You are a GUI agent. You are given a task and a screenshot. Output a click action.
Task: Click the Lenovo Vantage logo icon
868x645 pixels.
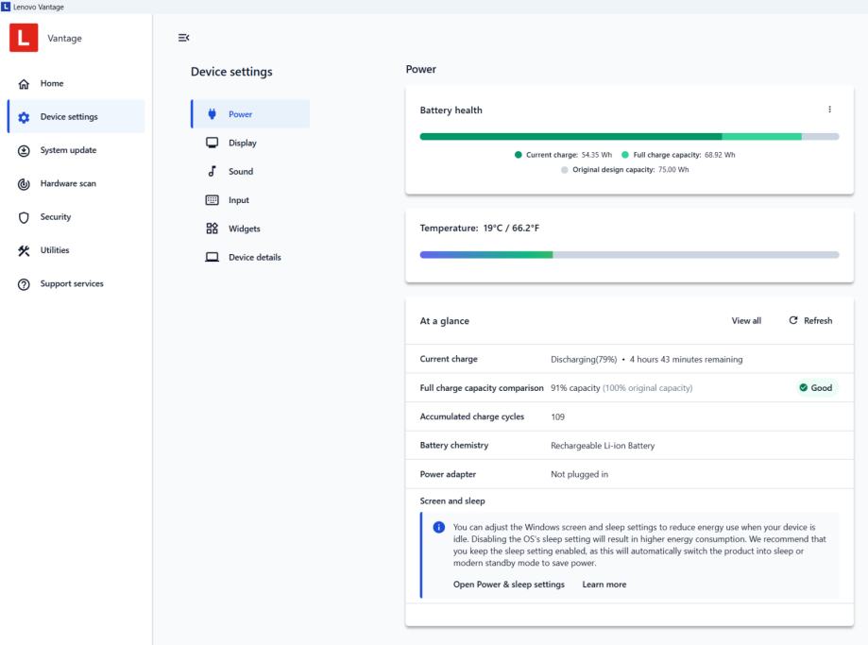[24, 37]
